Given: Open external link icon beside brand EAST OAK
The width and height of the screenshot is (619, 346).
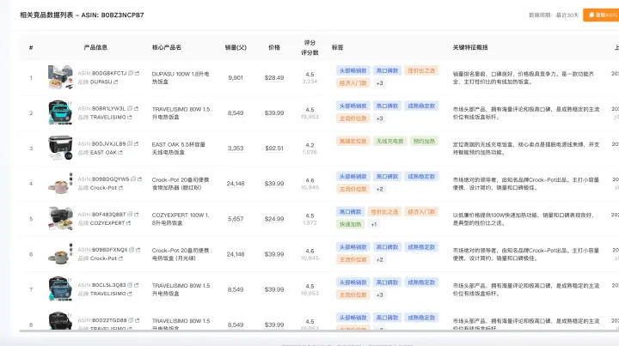Looking at the screenshot, I should (x=120, y=153).
